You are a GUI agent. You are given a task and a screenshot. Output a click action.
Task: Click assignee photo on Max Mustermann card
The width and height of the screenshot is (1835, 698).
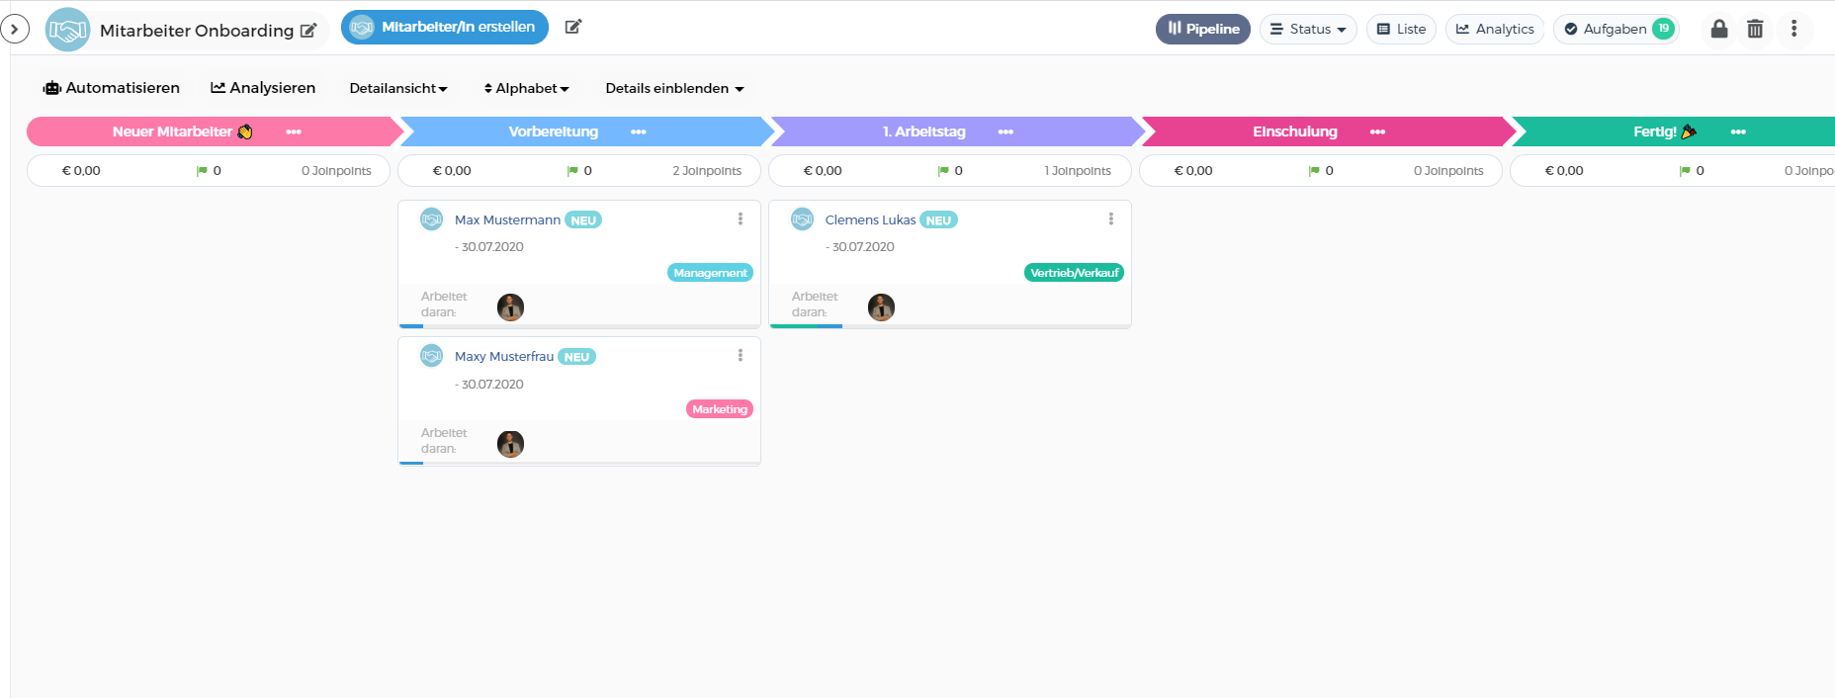(510, 307)
